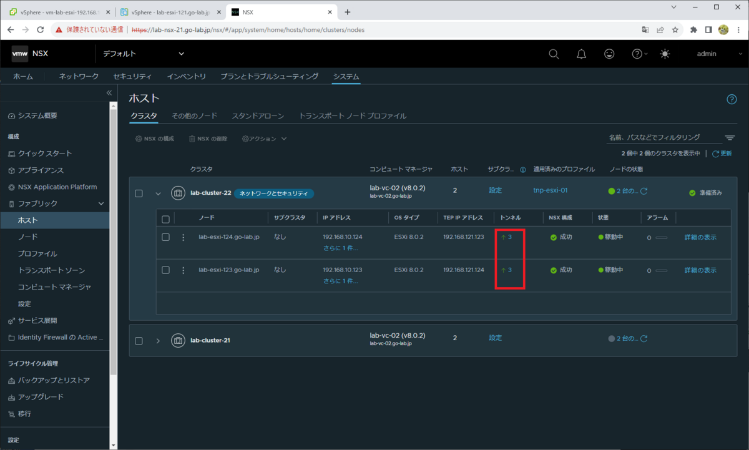Refresh node status for lab-cluster-22

click(644, 191)
